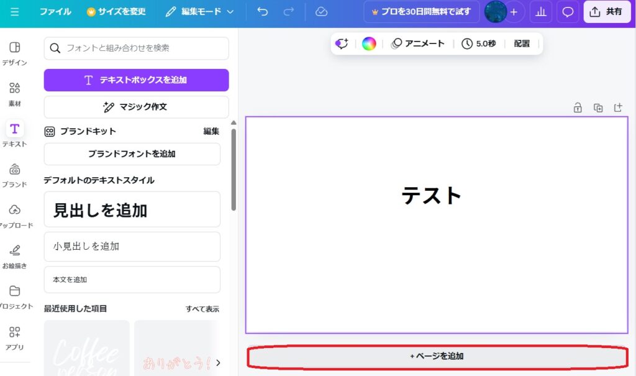This screenshot has height=376, width=636.
Task: Open the ブランド sidebar tab
Action: (x=15, y=175)
